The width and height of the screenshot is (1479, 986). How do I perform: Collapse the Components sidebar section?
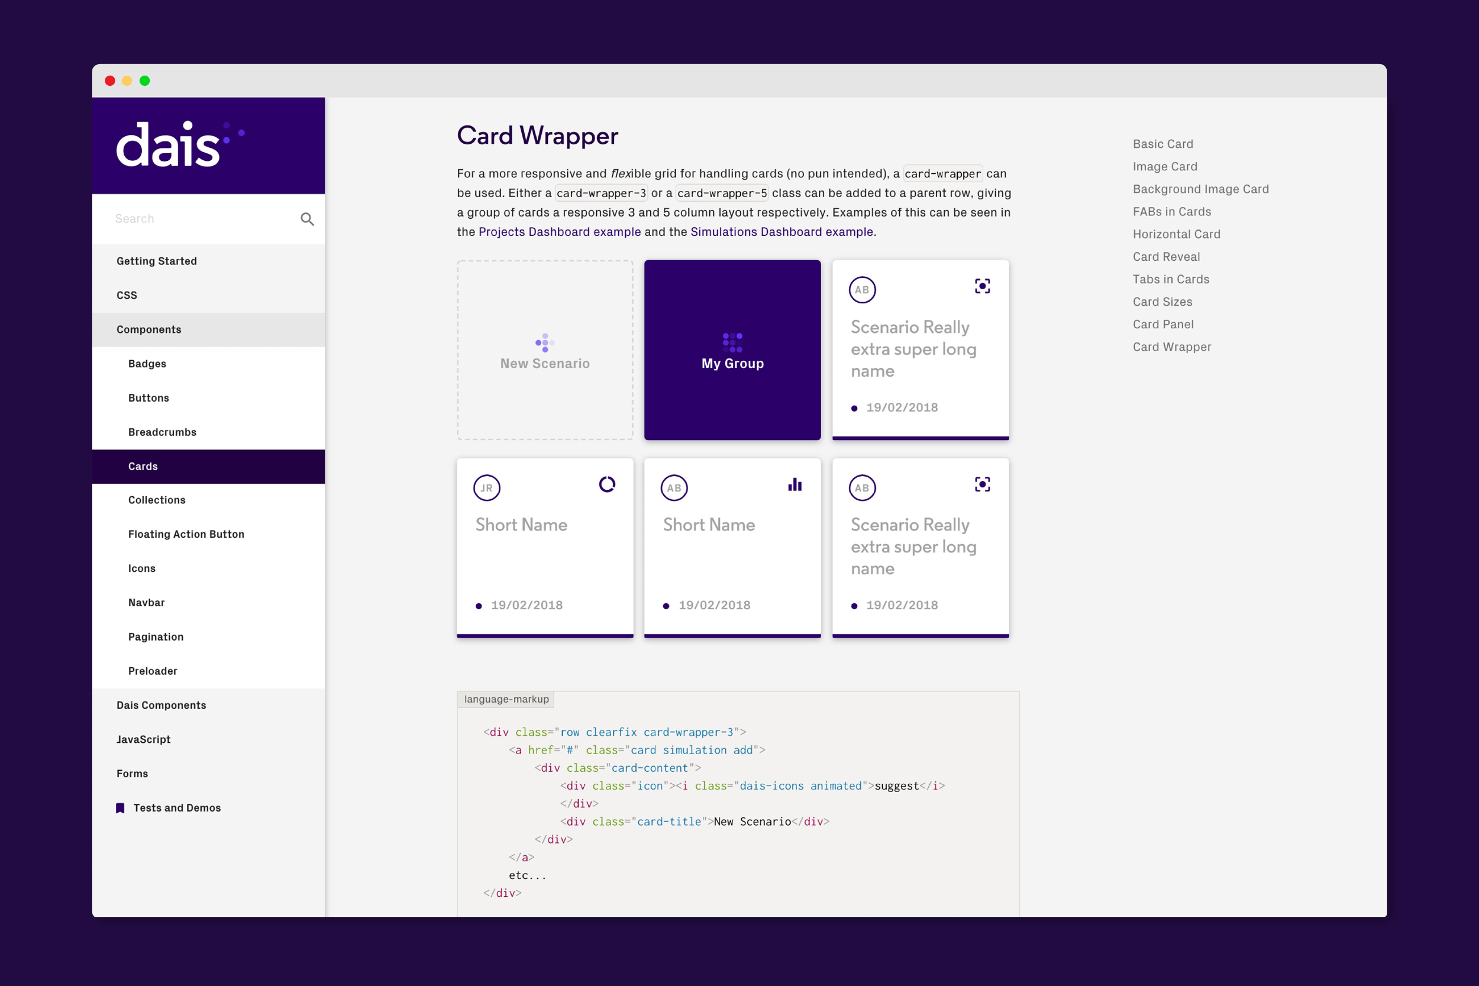coord(149,329)
